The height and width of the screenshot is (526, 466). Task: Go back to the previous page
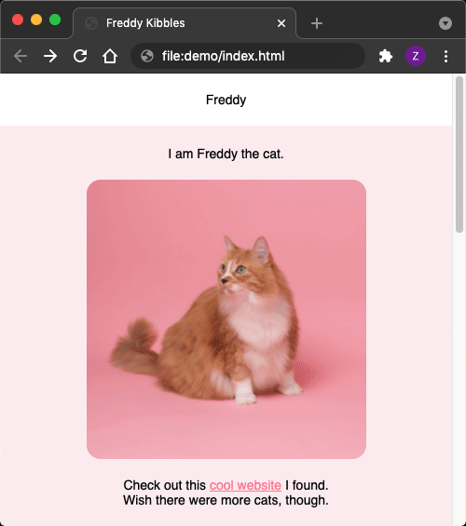click(21, 56)
